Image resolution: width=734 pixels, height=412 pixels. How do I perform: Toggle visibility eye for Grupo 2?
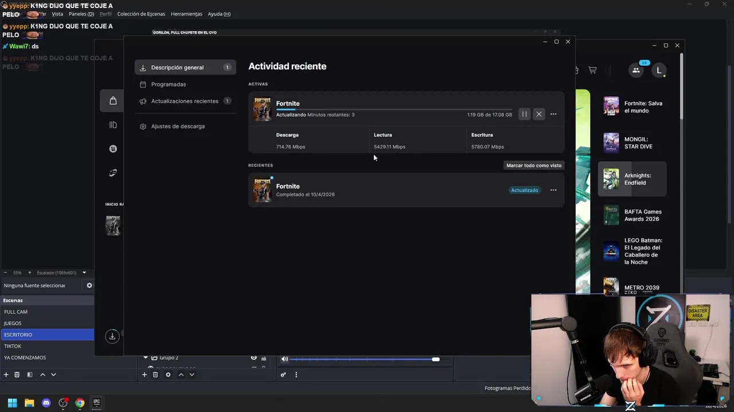(253, 358)
